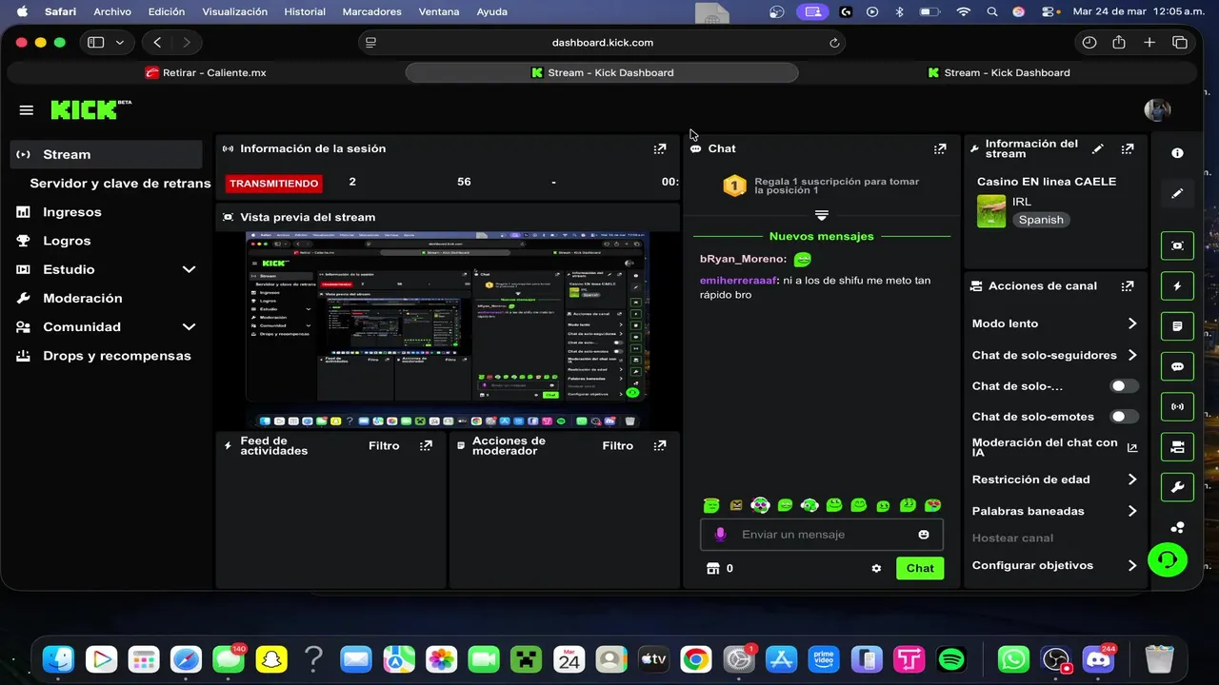Open Discord from the Dock
Image resolution: width=1219 pixels, height=685 pixels.
(1098, 658)
